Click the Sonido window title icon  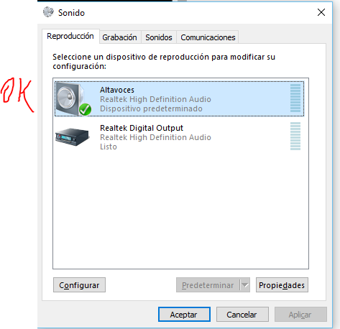pos(48,12)
